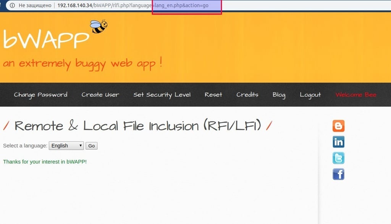The width and height of the screenshot is (391, 224).
Task: Click 'Thanks for your interest in bWAPP!' text
Action: point(45,162)
